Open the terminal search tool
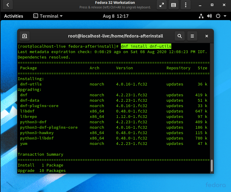This screenshot has width=231, height=192. (x=180, y=36)
